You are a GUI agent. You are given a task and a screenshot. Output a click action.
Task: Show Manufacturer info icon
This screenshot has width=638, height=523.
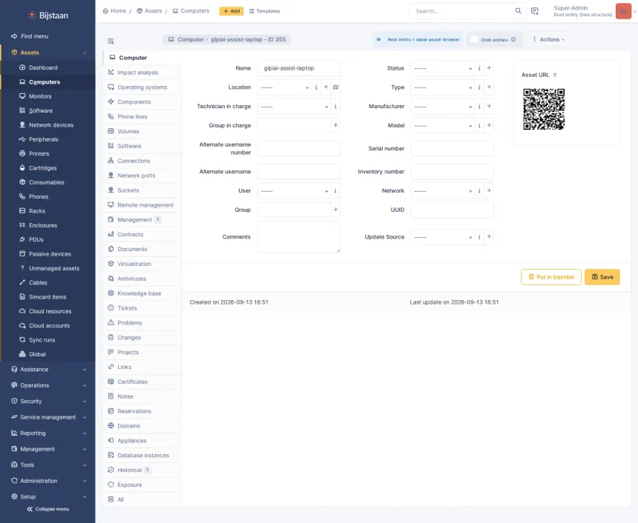[x=479, y=106]
